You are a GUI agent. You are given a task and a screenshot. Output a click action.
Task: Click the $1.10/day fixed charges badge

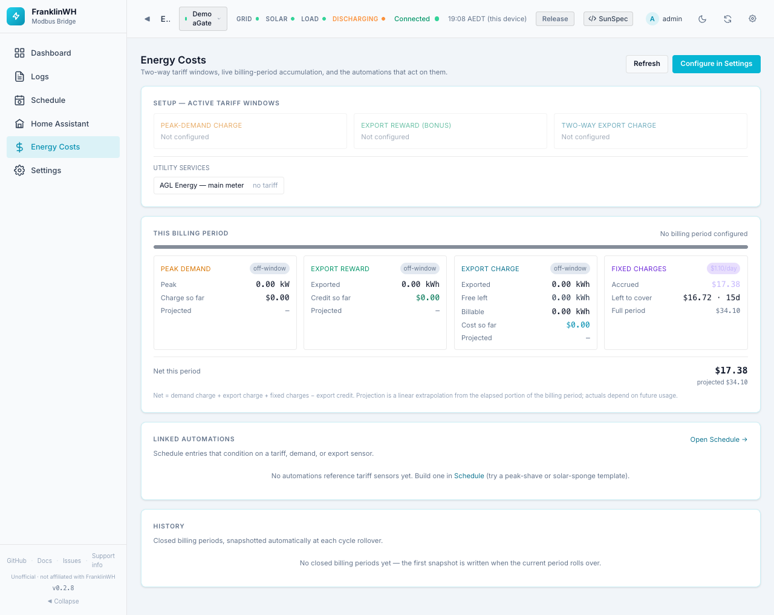724,269
